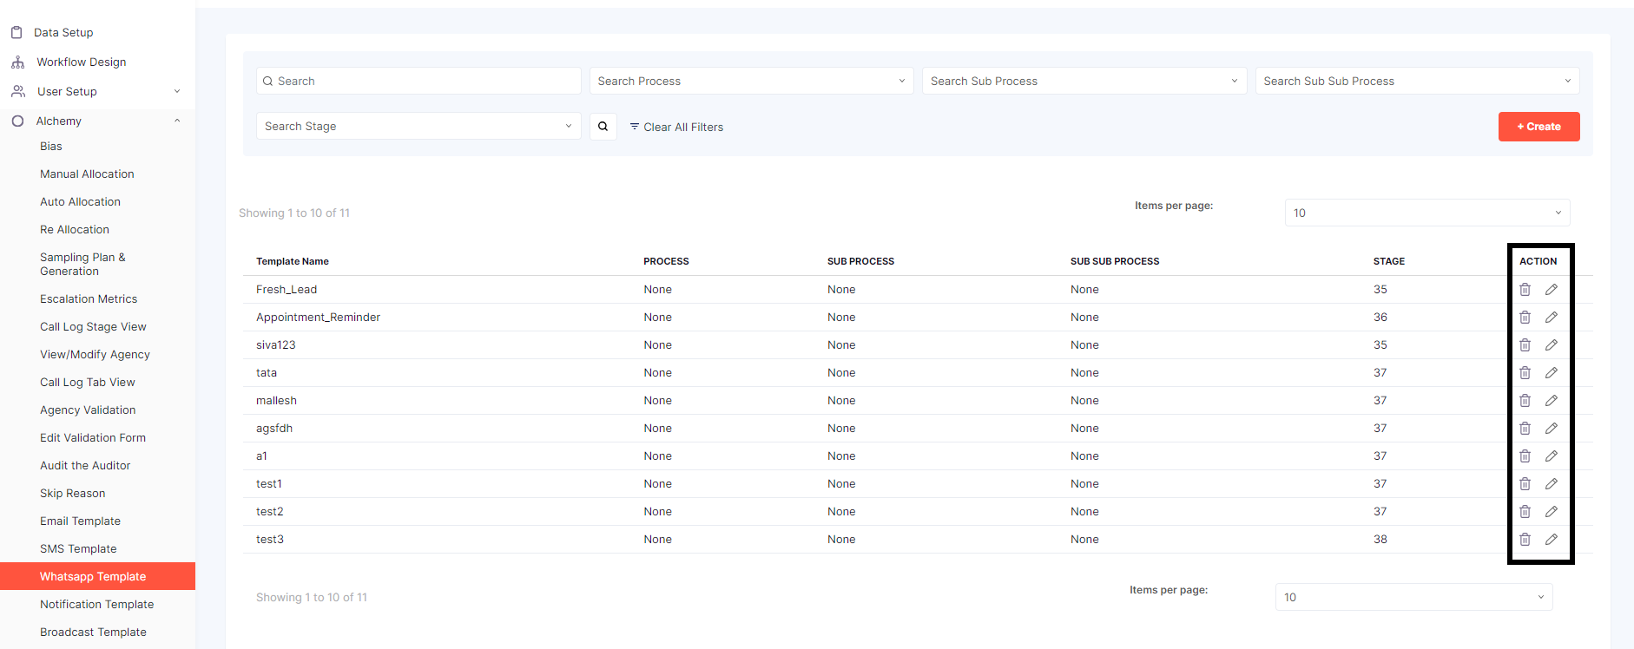Open SMS Template in sidebar
Screen dimensions: 1634x649
(x=78, y=549)
